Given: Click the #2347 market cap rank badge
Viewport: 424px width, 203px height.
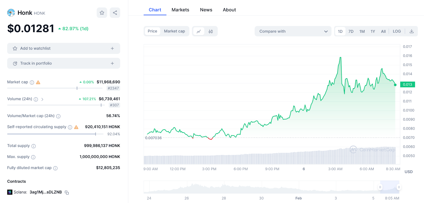Looking at the screenshot, I should click(x=113, y=88).
